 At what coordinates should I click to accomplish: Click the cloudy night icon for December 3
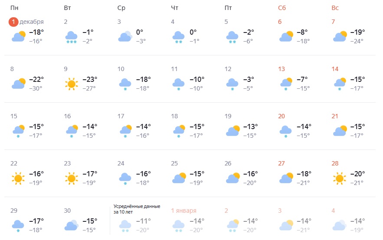click(125, 36)
